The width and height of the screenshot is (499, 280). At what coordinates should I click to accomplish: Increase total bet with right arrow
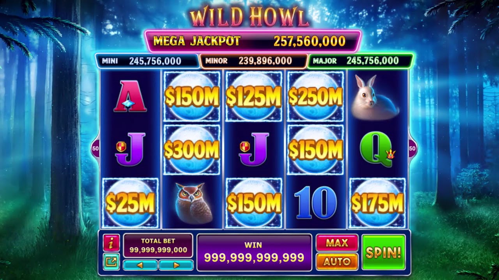point(176,265)
